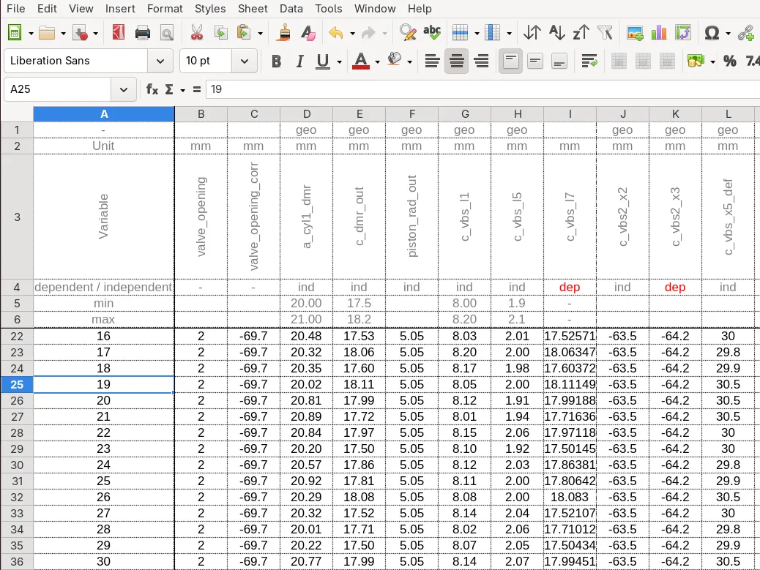
Task: Open the Format menu
Action: coord(165,9)
